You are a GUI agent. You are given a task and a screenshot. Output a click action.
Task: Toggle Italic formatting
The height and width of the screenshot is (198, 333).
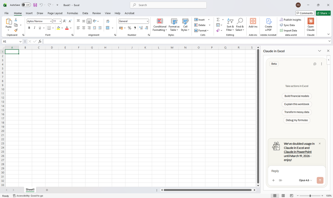pyautogui.click(x=34, y=28)
